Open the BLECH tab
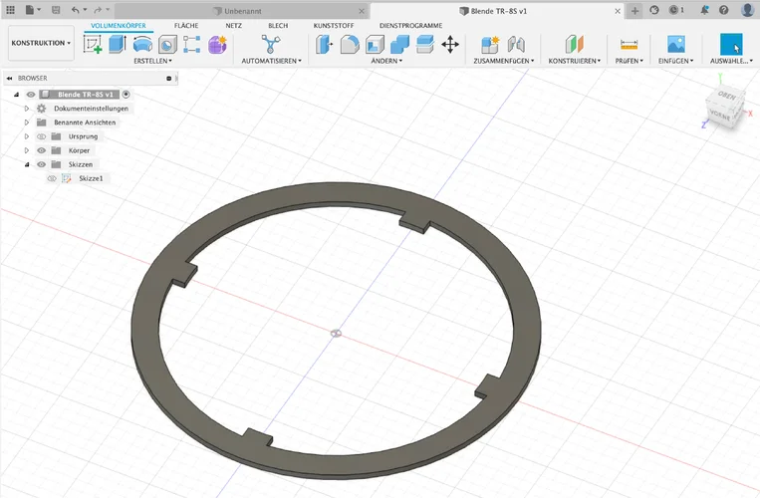The image size is (760, 498). [x=278, y=25]
